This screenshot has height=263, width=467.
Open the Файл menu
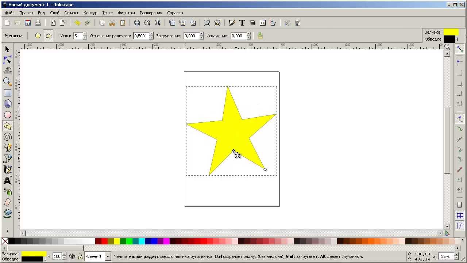coord(10,13)
